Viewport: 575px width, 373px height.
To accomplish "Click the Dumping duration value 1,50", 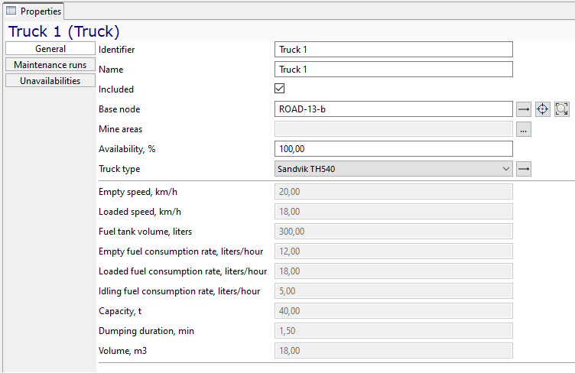I will coord(394,331).
